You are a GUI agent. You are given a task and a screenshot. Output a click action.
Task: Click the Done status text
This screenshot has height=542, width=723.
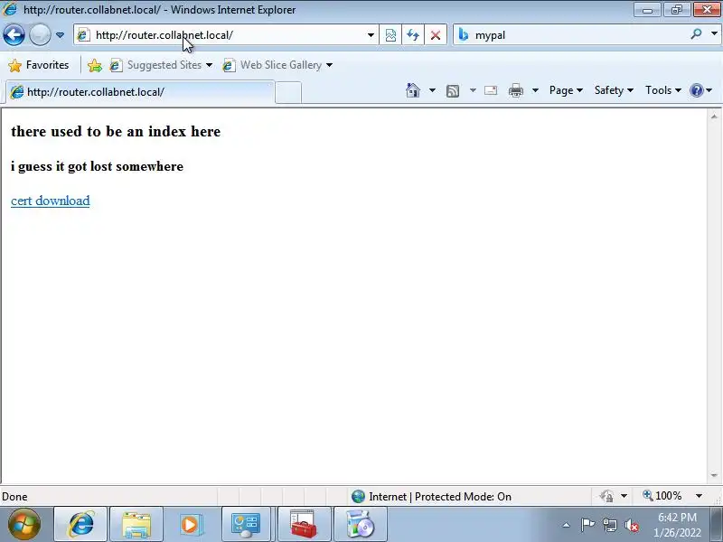(x=14, y=496)
